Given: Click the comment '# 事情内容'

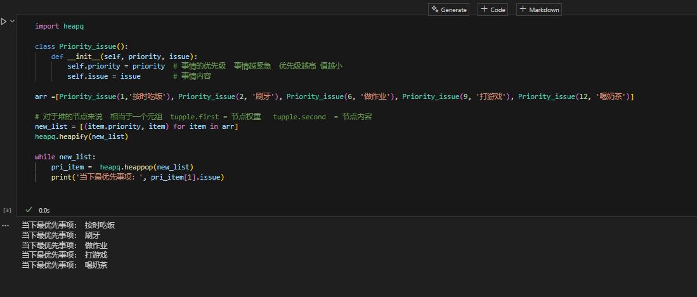Looking at the screenshot, I should tap(192, 77).
